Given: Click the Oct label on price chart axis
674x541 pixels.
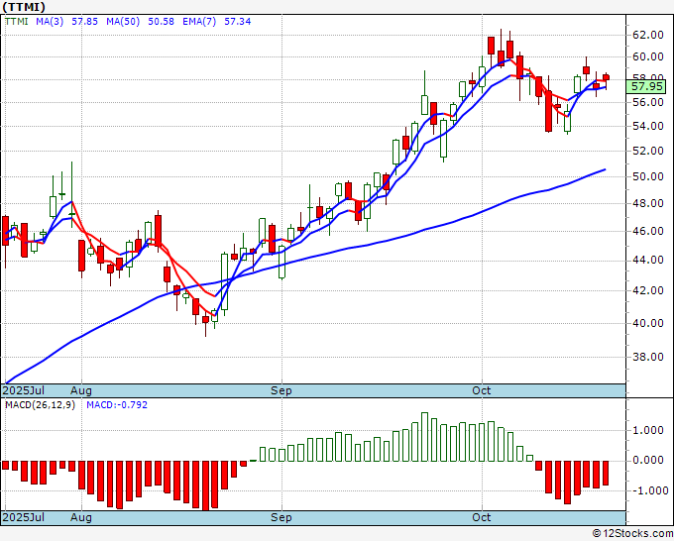Looking at the screenshot, I should [482, 390].
